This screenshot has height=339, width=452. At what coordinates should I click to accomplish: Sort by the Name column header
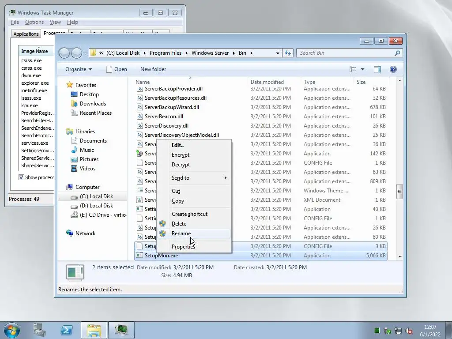pyautogui.click(x=190, y=82)
